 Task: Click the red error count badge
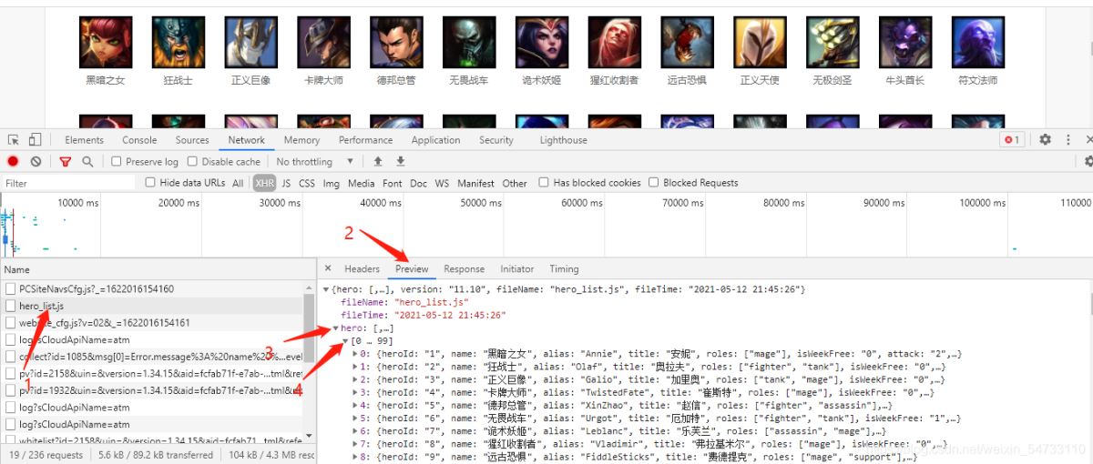click(1011, 140)
